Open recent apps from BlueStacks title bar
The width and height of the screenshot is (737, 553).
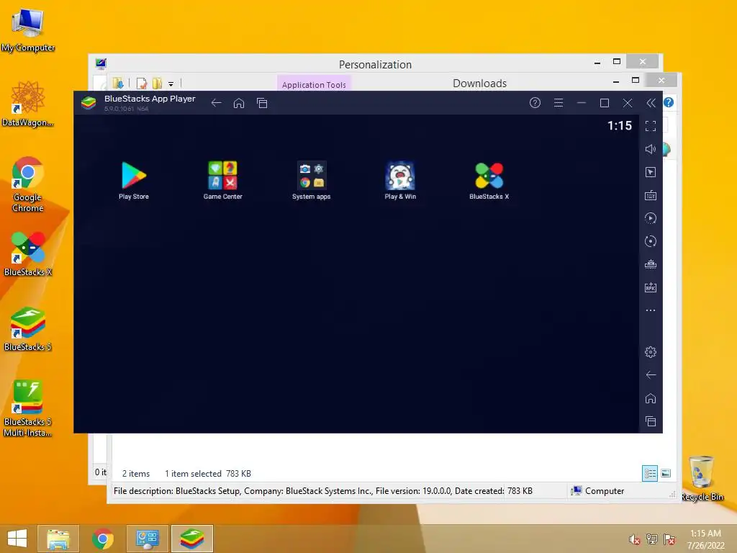coord(262,103)
